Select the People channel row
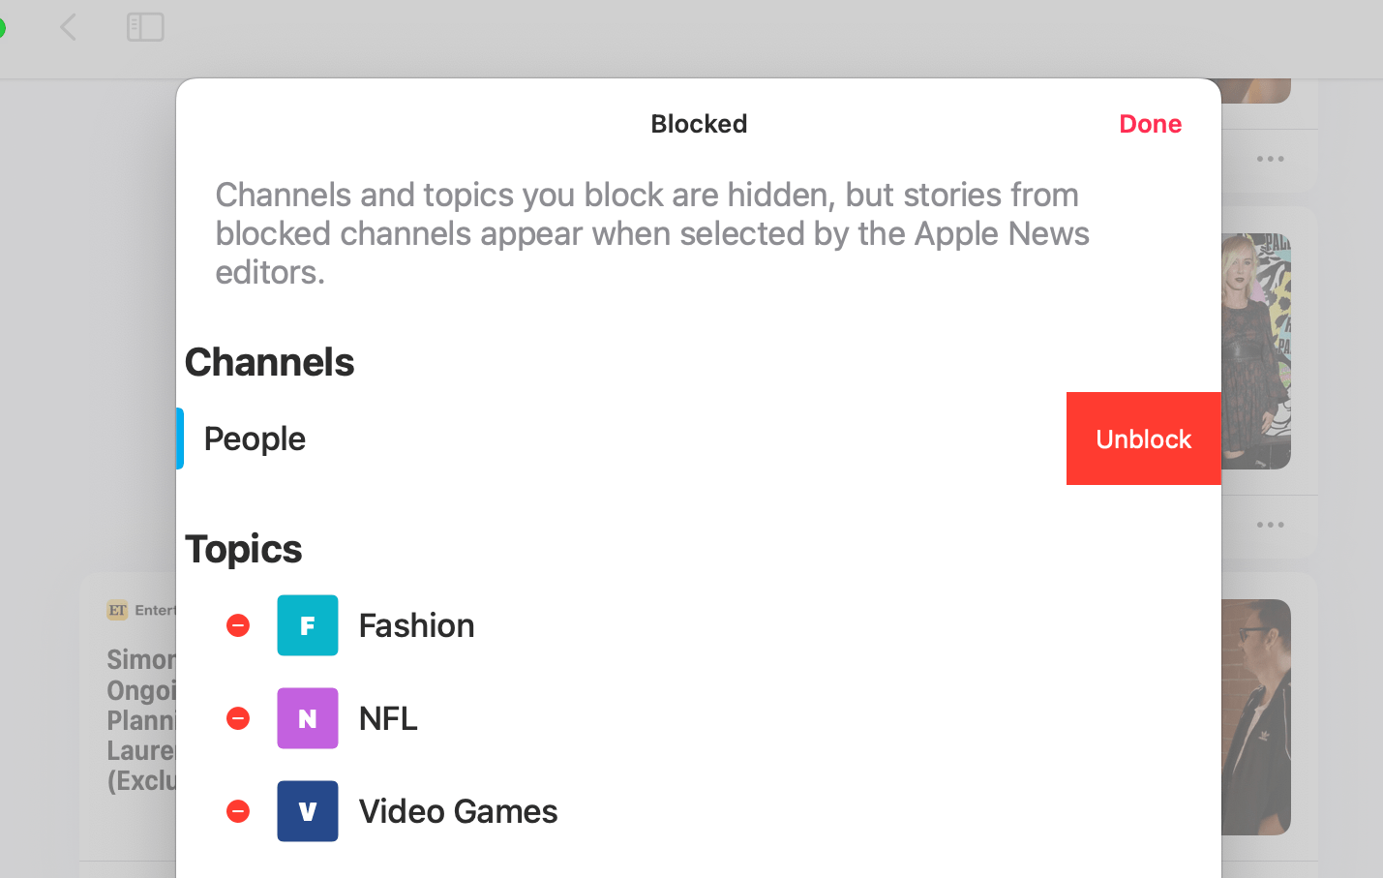 pyautogui.click(x=621, y=439)
